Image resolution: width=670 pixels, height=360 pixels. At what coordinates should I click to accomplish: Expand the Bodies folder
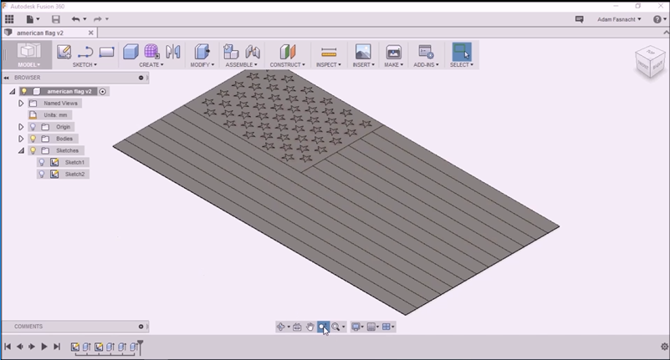[x=21, y=139]
